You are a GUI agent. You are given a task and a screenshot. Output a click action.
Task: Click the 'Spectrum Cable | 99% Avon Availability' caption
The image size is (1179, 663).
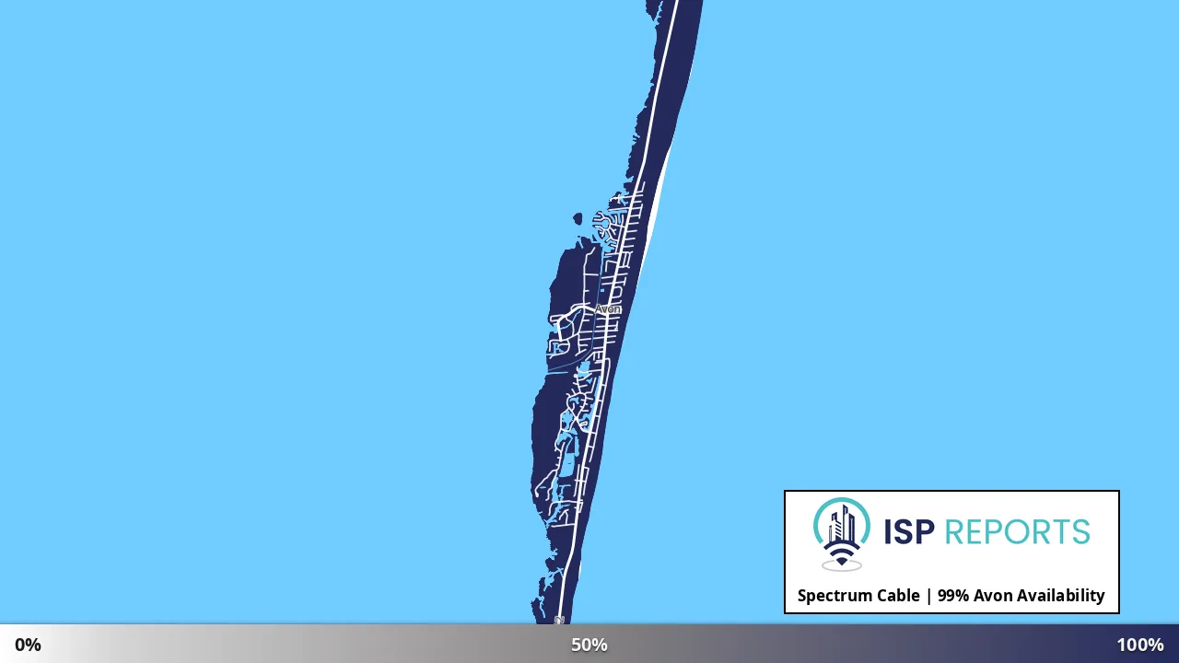coord(951,596)
